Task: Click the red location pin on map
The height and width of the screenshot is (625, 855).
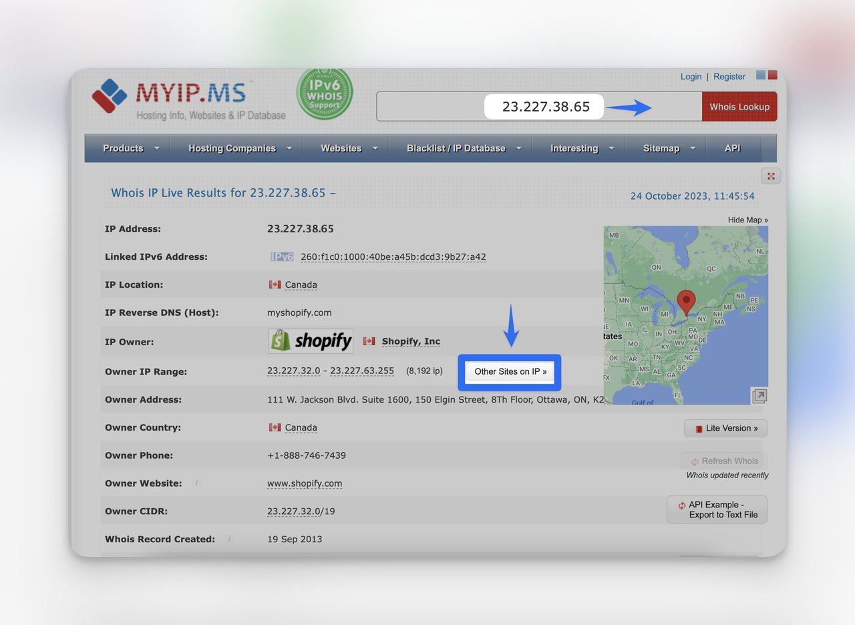Action: [x=686, y=303]
